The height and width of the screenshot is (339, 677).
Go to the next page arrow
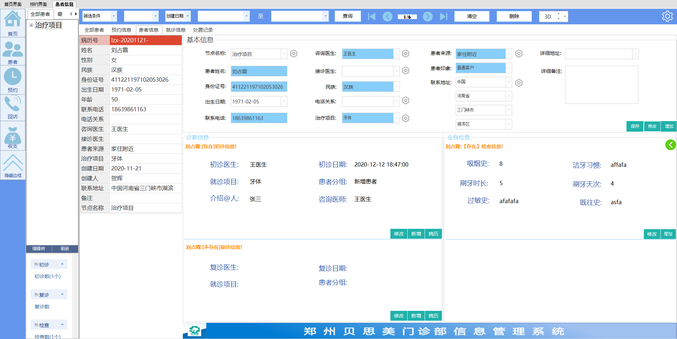point(427,17)
